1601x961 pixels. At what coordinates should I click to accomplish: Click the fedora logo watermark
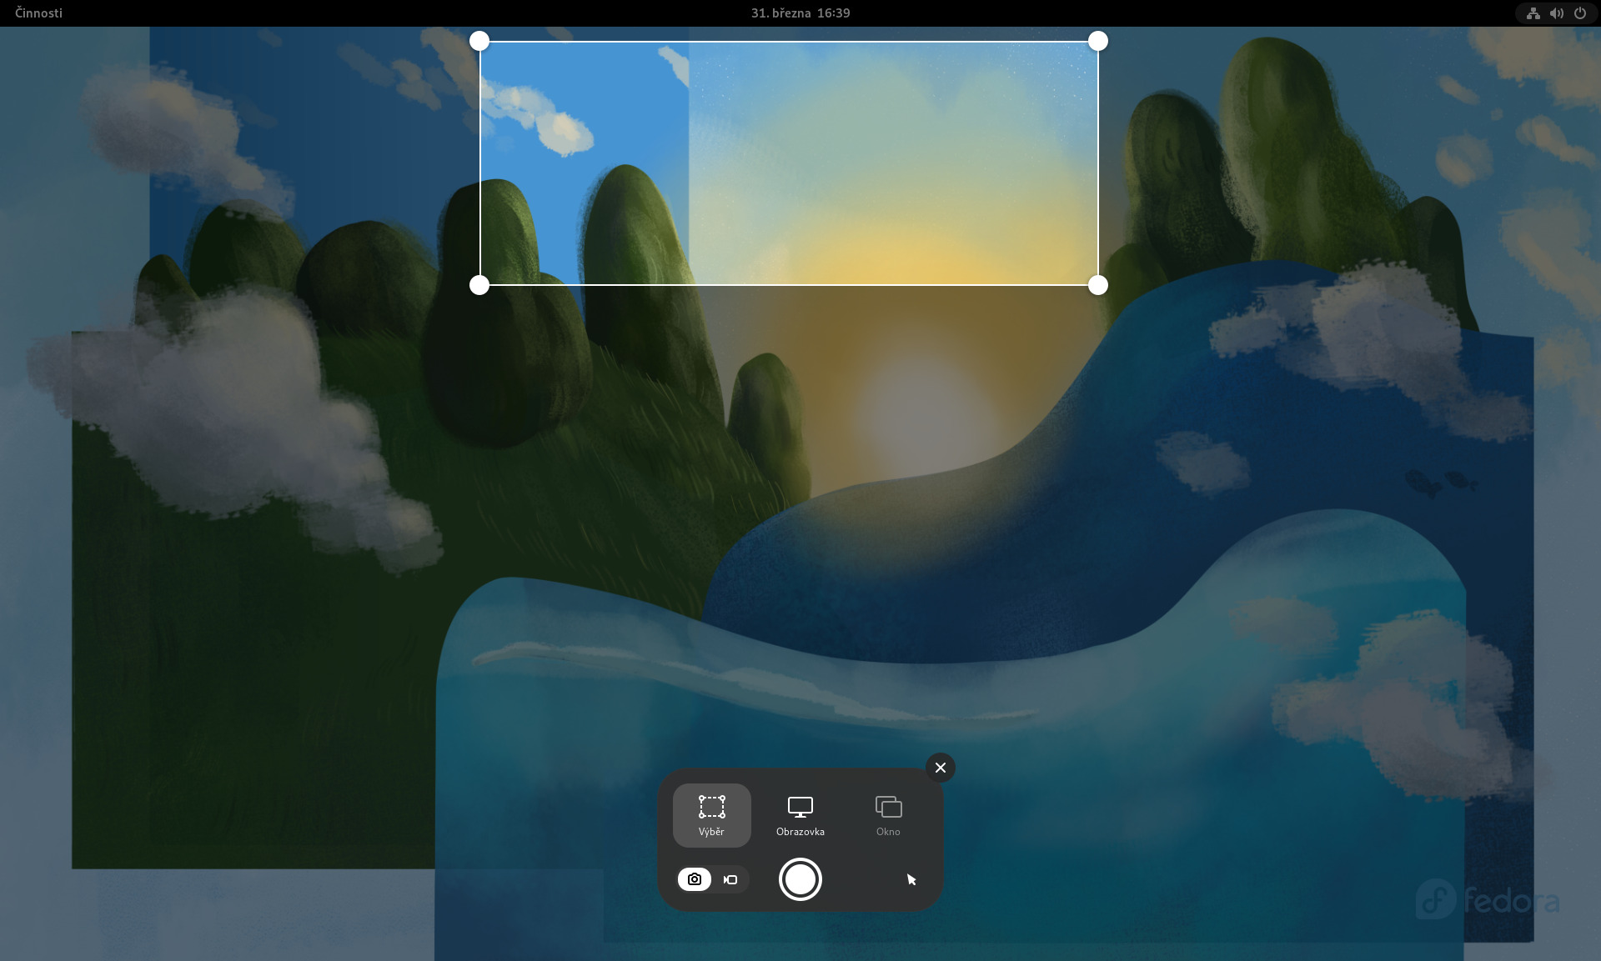click(1488, 900)
